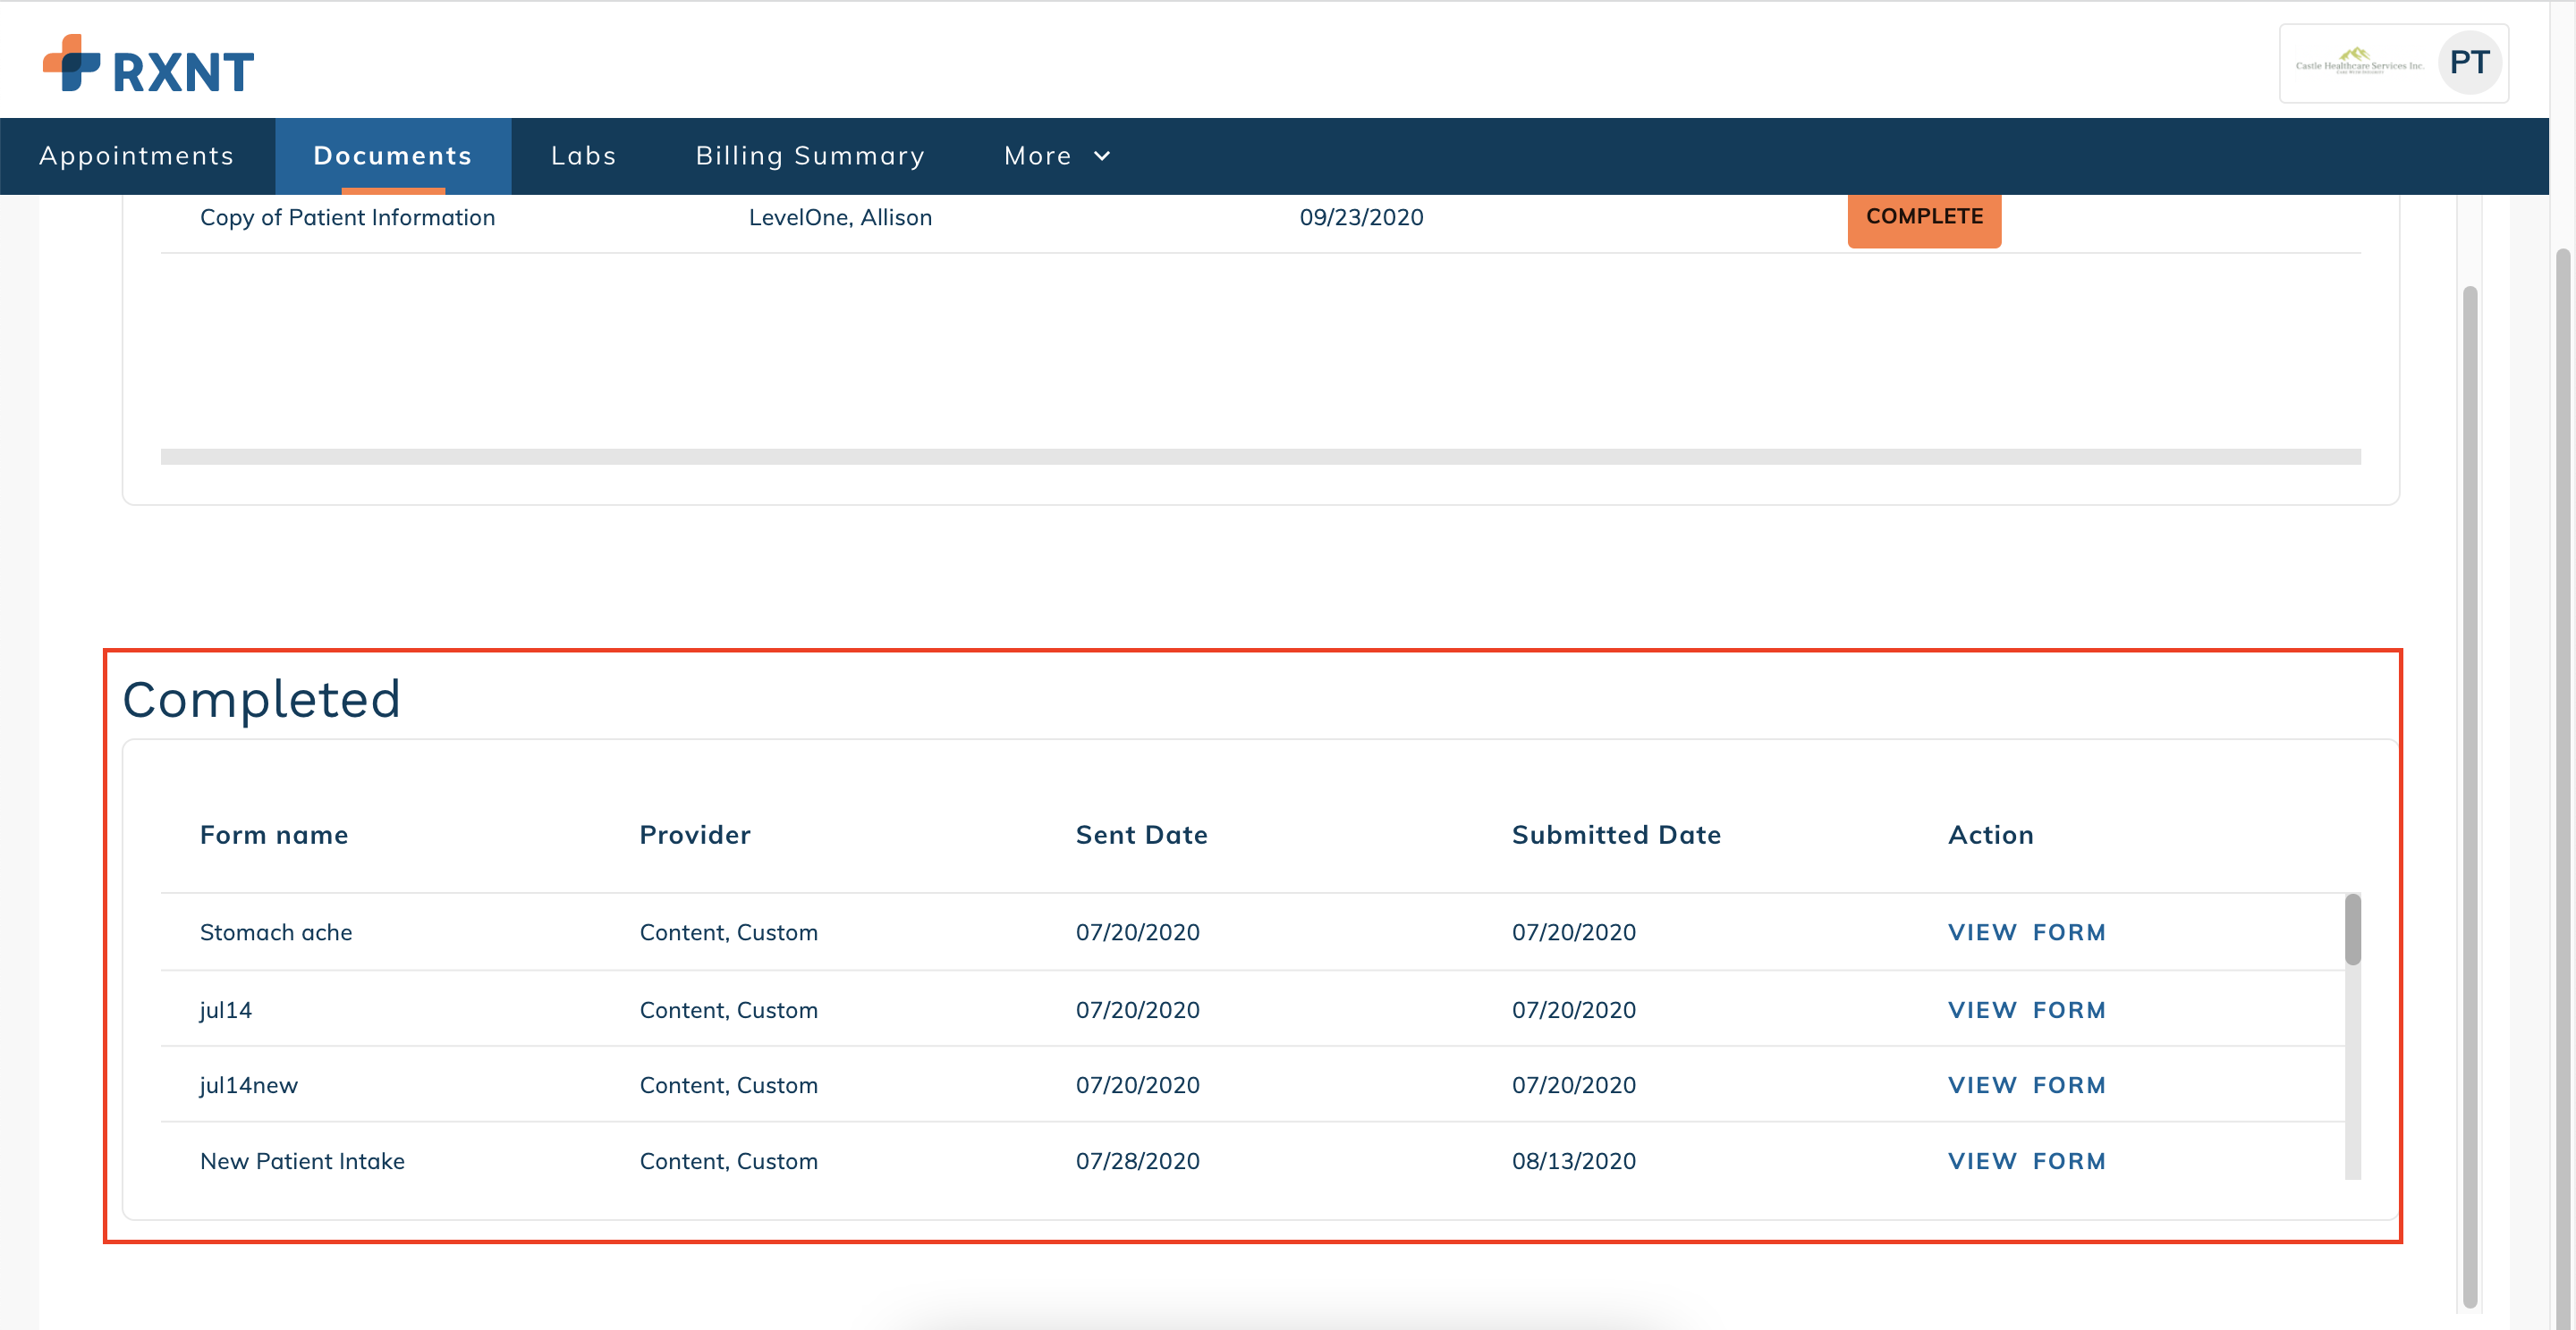
Task: Click the 'Provider' column header
Action: [695, 836]
